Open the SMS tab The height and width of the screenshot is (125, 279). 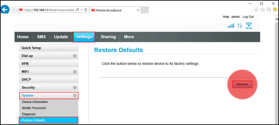[41, 37]
